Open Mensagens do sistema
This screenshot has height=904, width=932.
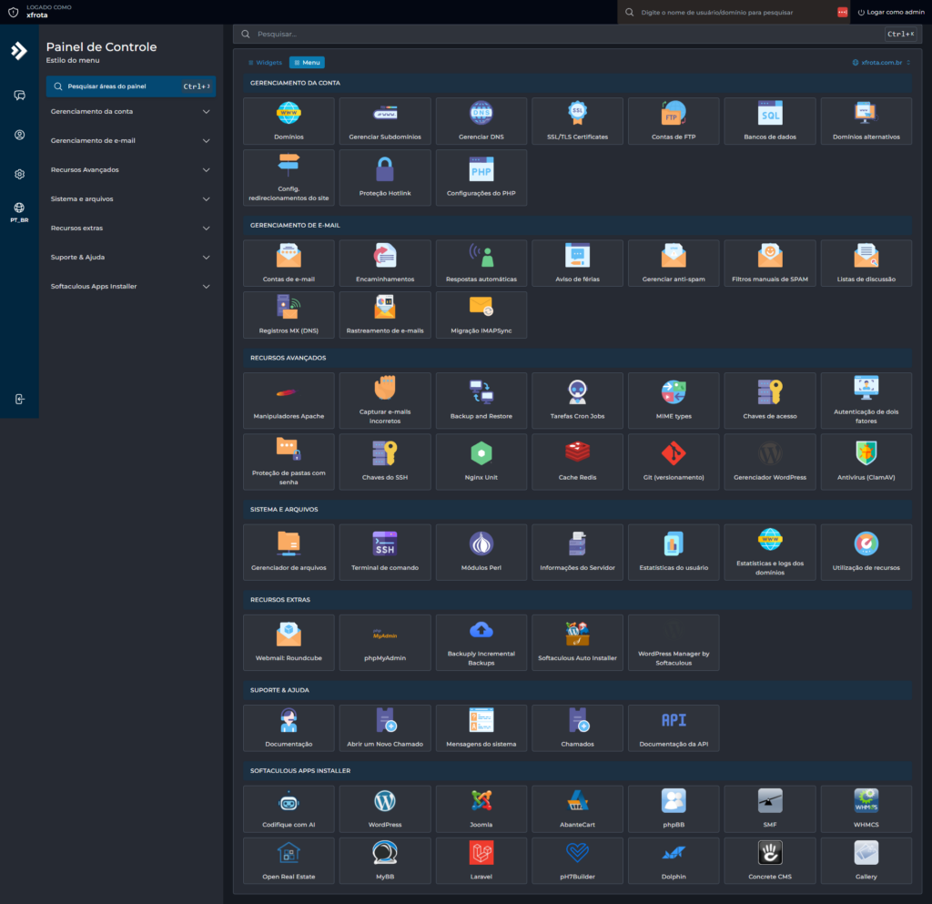pos(481,728)
